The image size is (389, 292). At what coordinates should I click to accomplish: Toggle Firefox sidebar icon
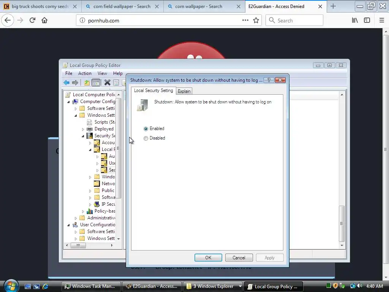[x=367, y=21]
